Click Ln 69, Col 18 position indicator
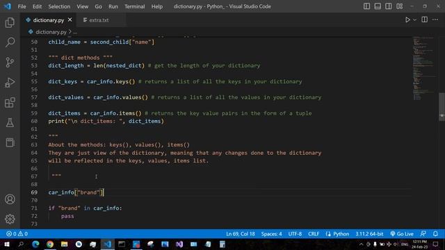This screenshot has width=445, height=250. click(x=241, y=234)
